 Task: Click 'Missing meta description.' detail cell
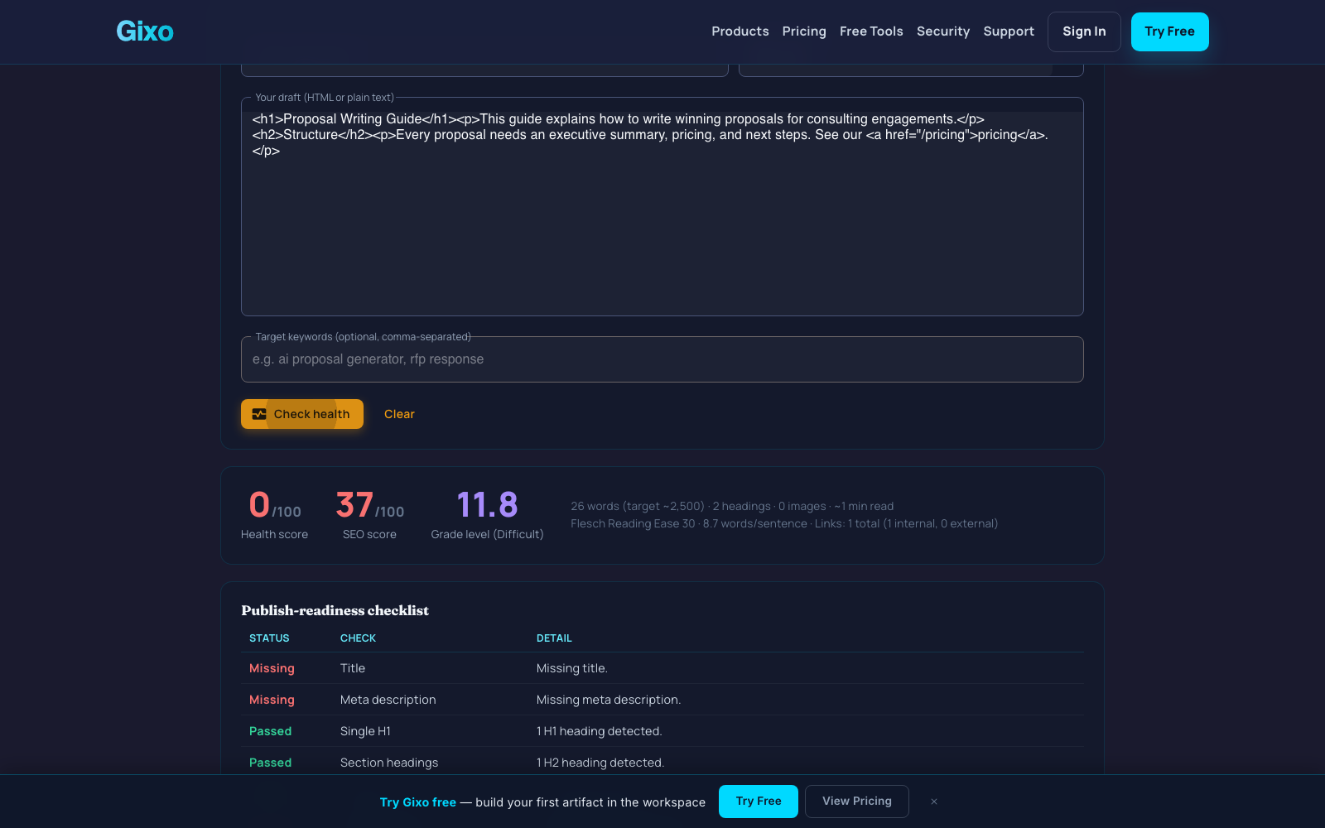(x=609, y=700)
